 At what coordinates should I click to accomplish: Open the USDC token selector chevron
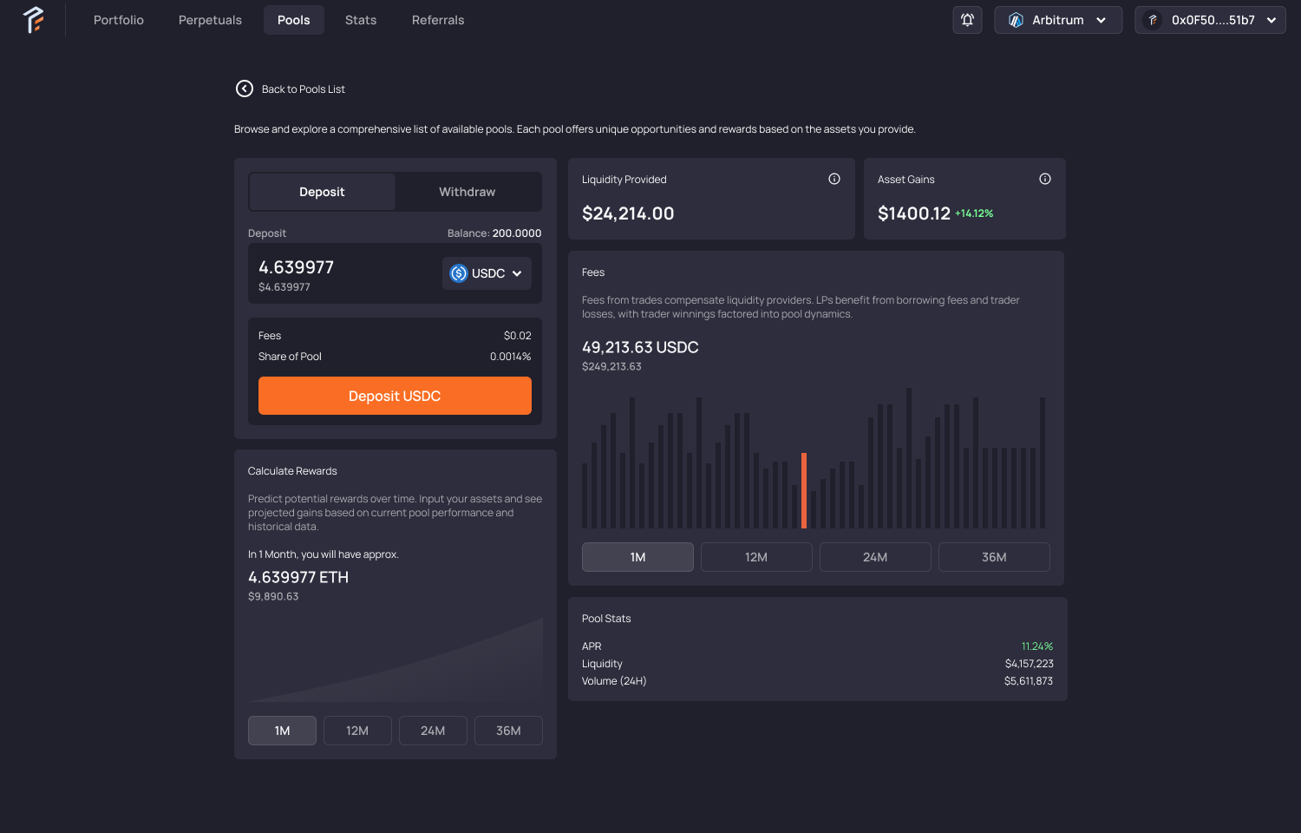pos(517,273)
